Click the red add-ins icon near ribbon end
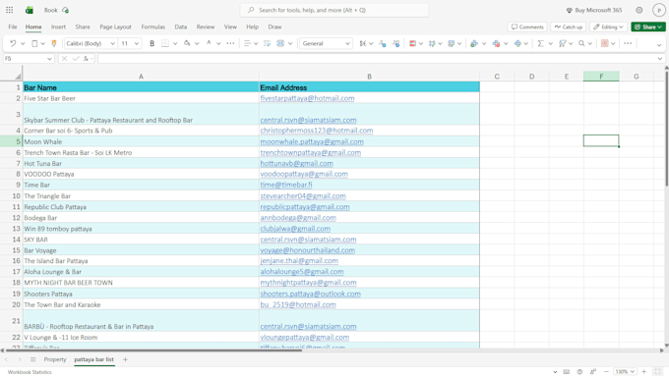 pos(605,43)
